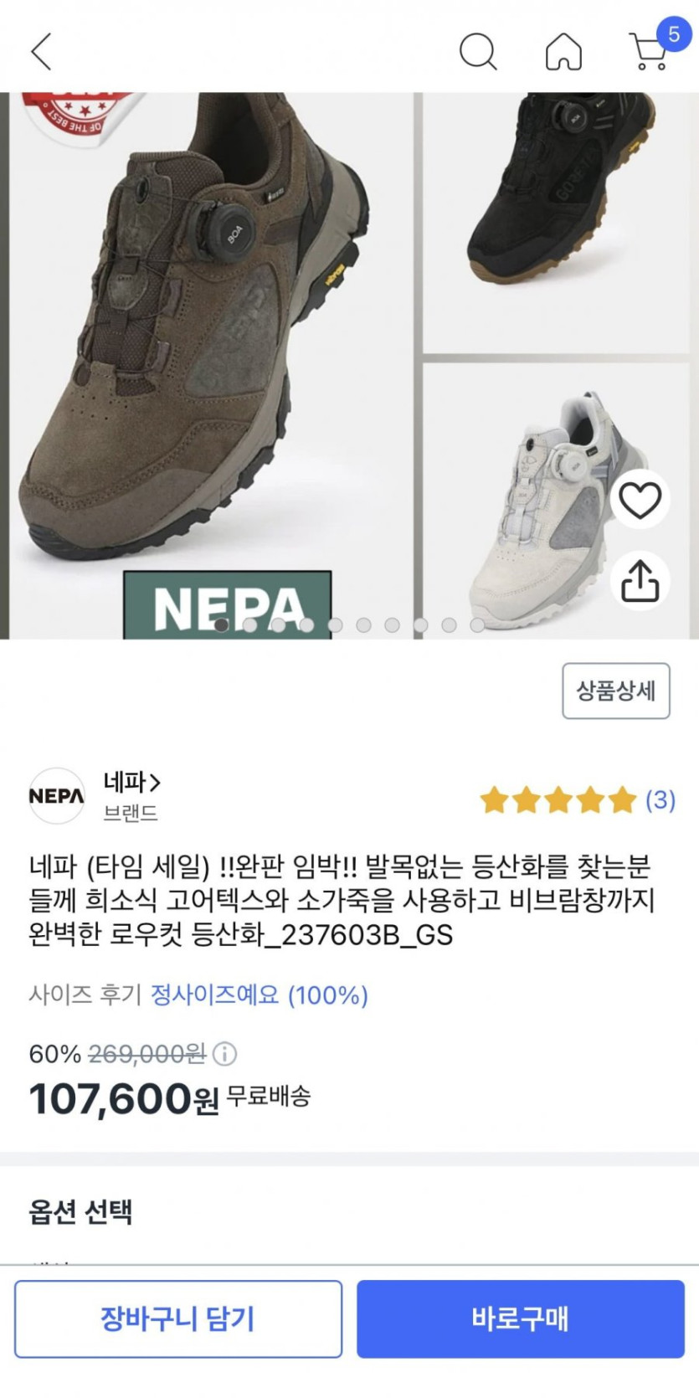This screenshot has height=1398, width=699.
Task: Expand the 옵션 선택 section
Action: coord(80,1211)
